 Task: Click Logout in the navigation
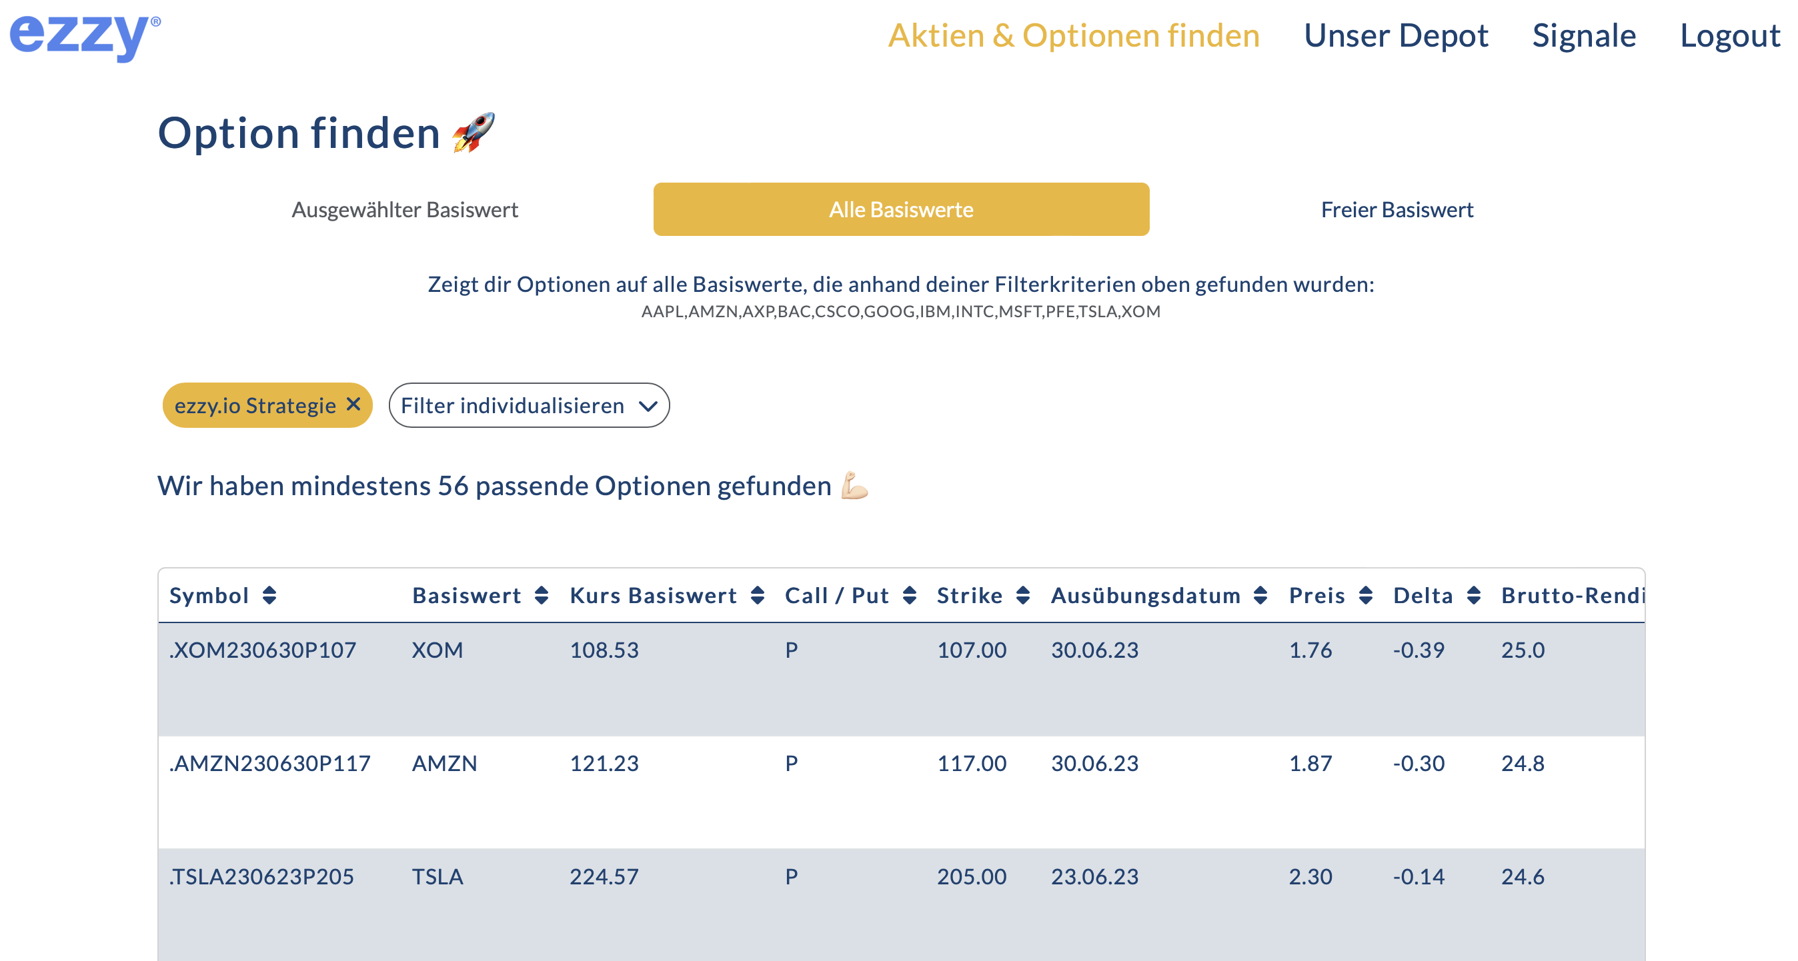pos(1729,35)
